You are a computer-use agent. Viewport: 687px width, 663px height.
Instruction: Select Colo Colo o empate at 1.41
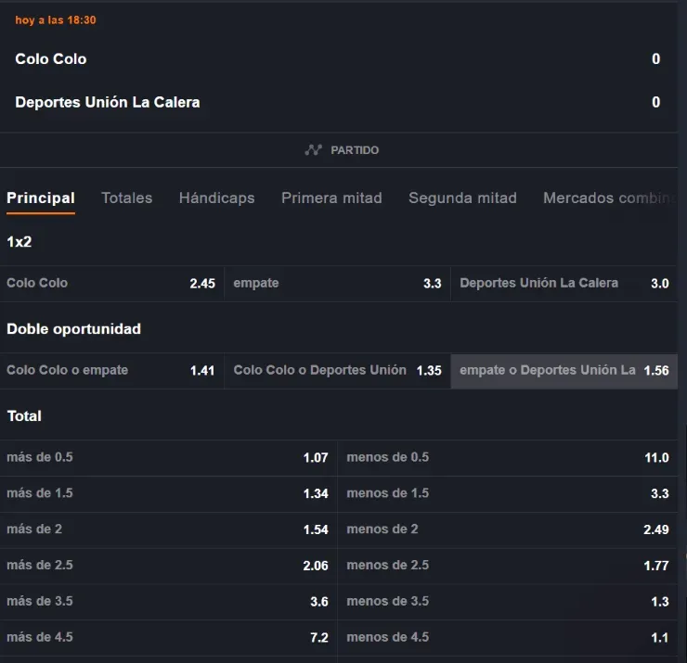pos(111,370)
